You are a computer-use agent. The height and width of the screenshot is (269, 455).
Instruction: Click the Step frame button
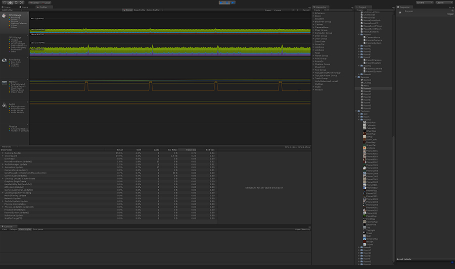233,3
